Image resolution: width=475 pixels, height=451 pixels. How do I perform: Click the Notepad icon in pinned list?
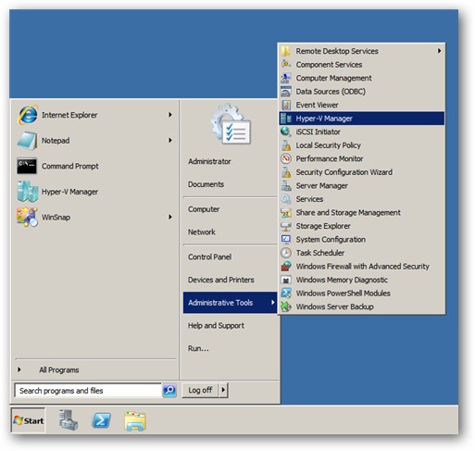tap(28, 141)
